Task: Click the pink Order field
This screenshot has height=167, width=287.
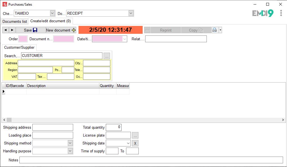Action: pos(23,39)
